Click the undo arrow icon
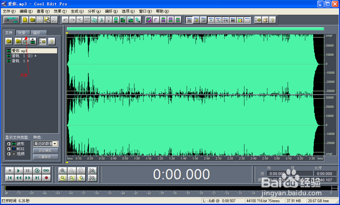This screenshot has height=205, width=340. click(65, 20)
